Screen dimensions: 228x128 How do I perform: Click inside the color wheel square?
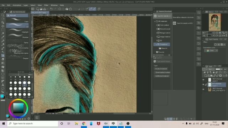tap(18, 108)
